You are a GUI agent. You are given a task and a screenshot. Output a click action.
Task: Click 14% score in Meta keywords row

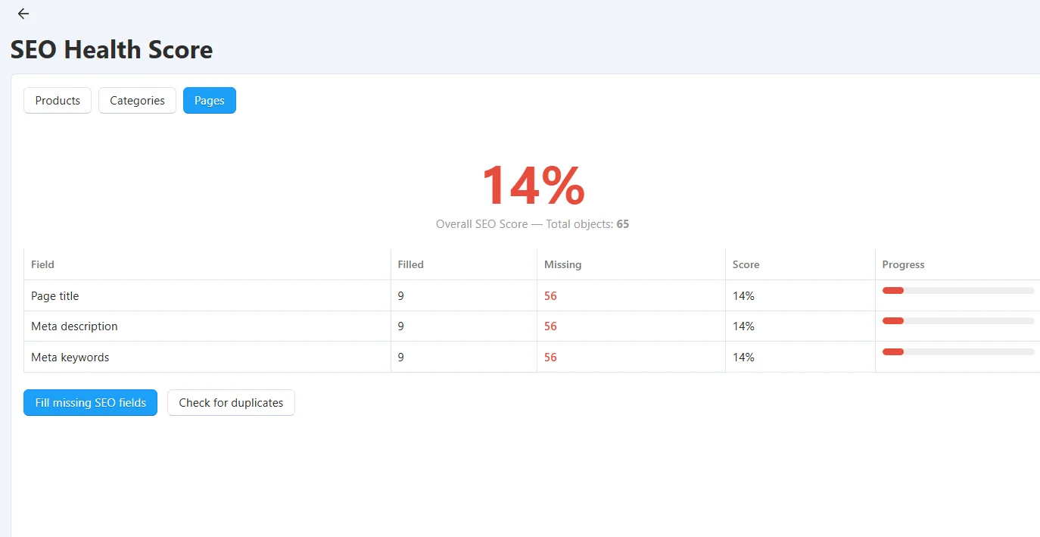(x=743, y=357)
